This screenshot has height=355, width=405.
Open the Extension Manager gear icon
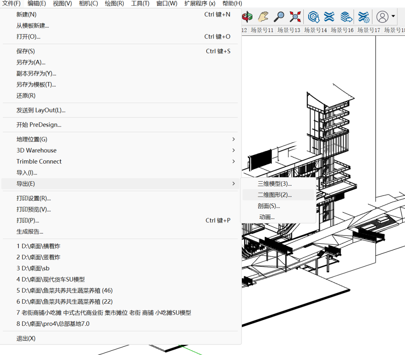364,17
